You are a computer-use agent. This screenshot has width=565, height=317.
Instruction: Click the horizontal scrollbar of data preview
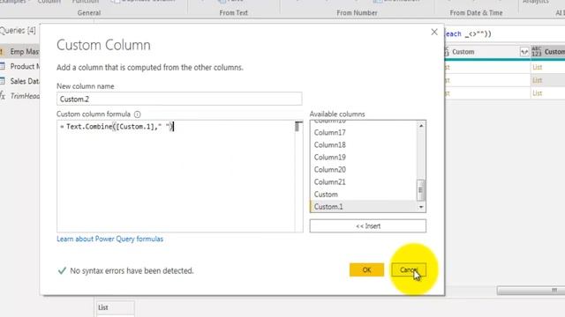531,291
